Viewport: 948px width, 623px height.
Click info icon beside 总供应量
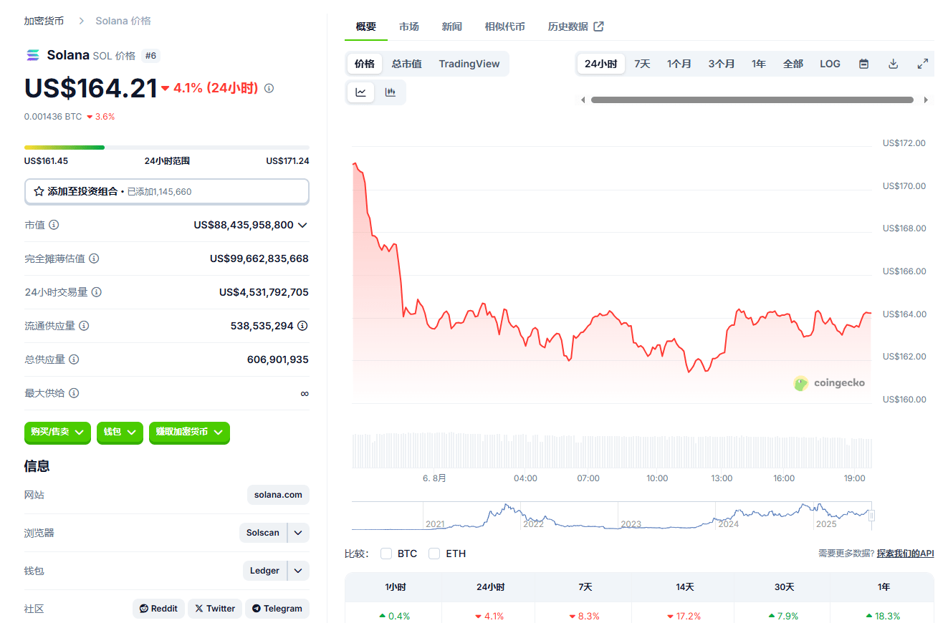(74, 359)
